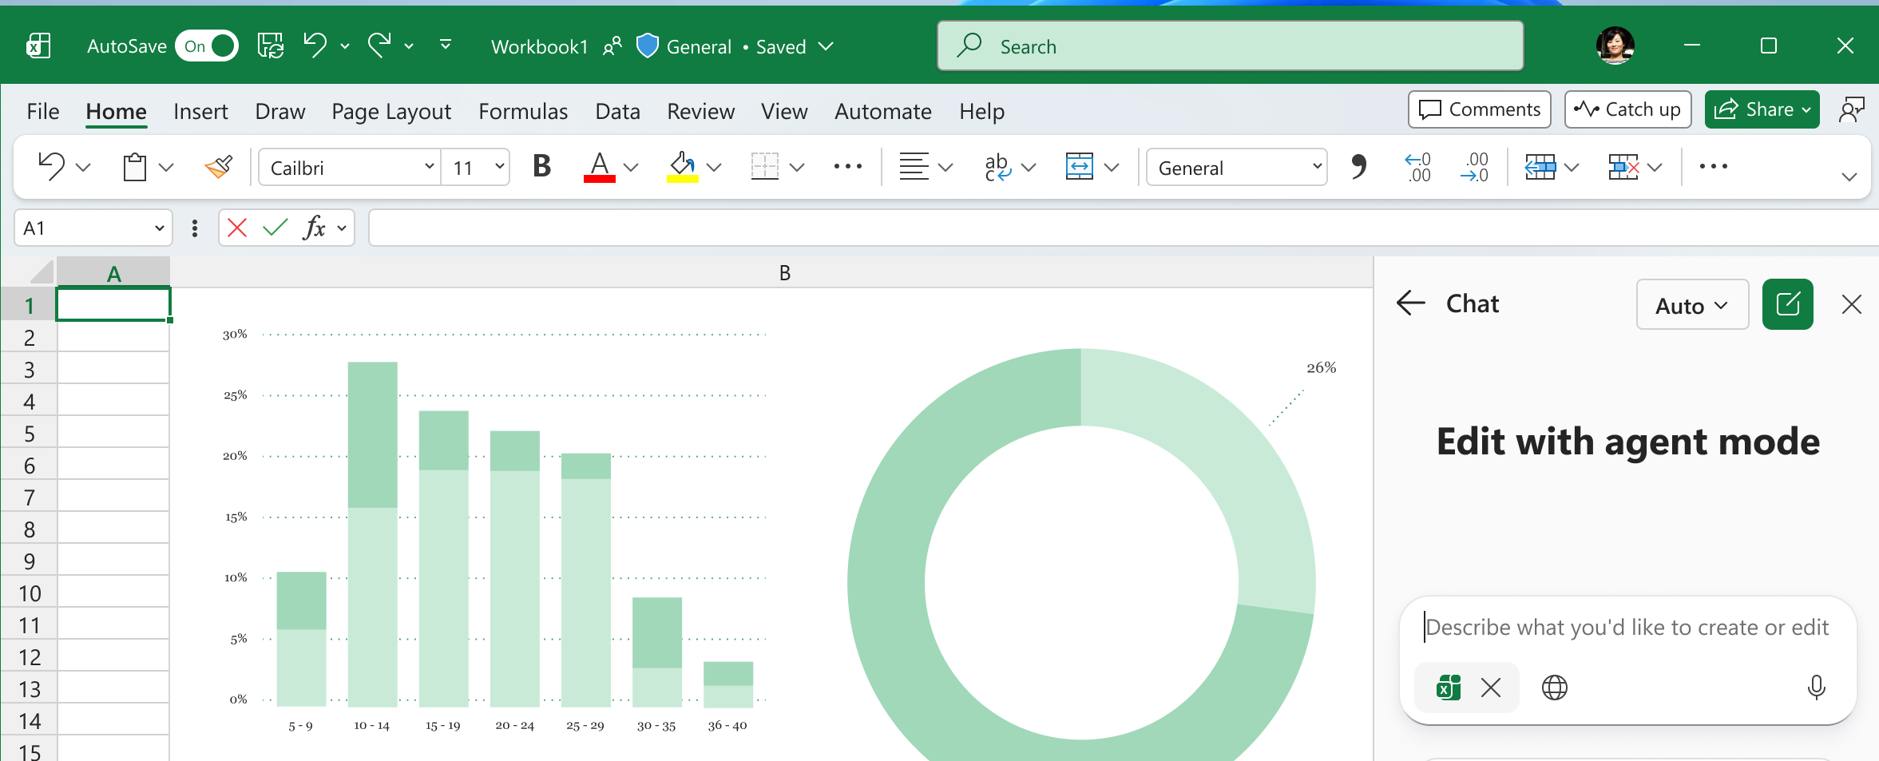Click into the Search box
The image size is (1879, 761).
point(1230,46)
